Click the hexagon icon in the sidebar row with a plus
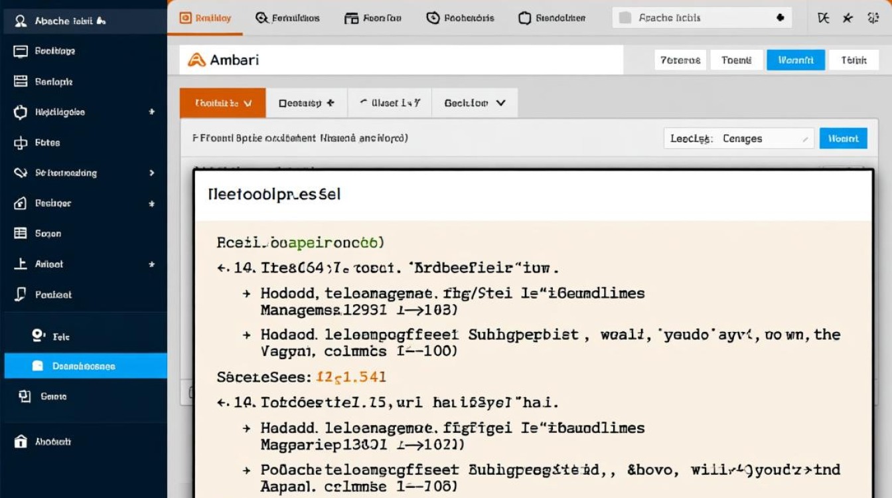 point(21,112)
